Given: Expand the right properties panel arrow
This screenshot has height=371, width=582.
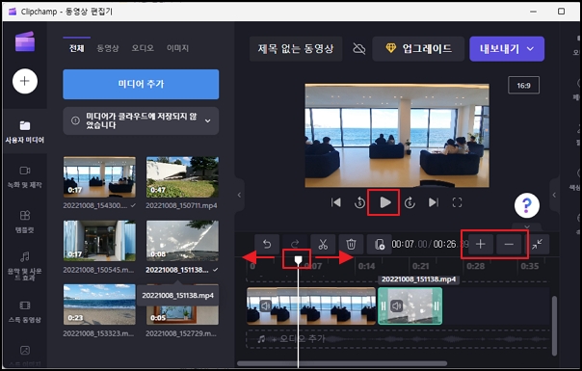Looking at the screenshot, I should point(554,195).
